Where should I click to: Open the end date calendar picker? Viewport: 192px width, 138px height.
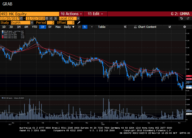47,18
